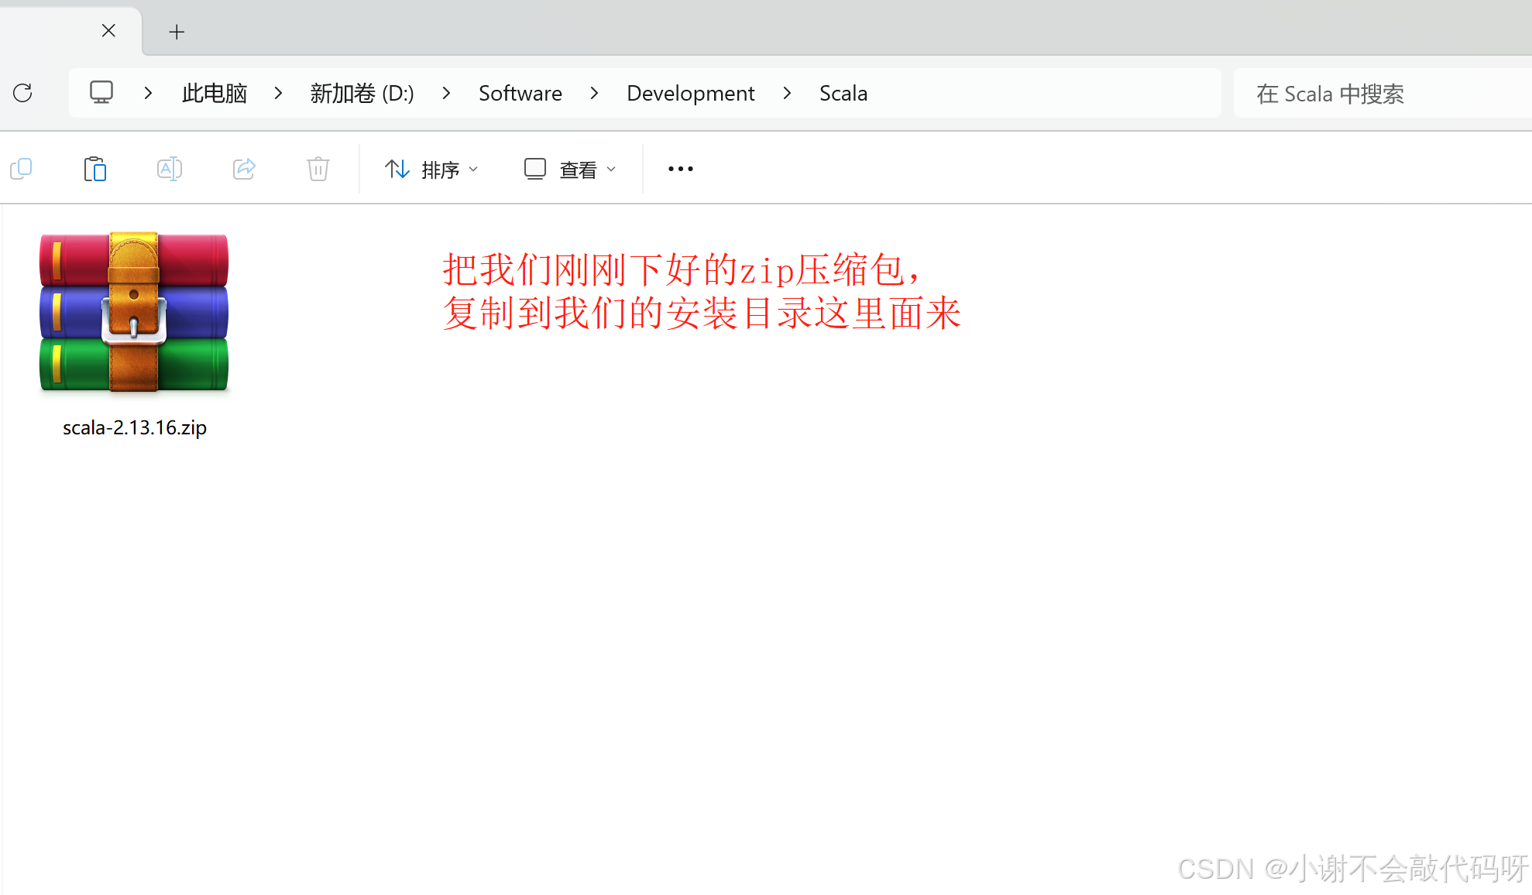Expand the chevron after Development breadcrumb
1532x895 pixels.
pyautogui.click(x=787, y=93)
